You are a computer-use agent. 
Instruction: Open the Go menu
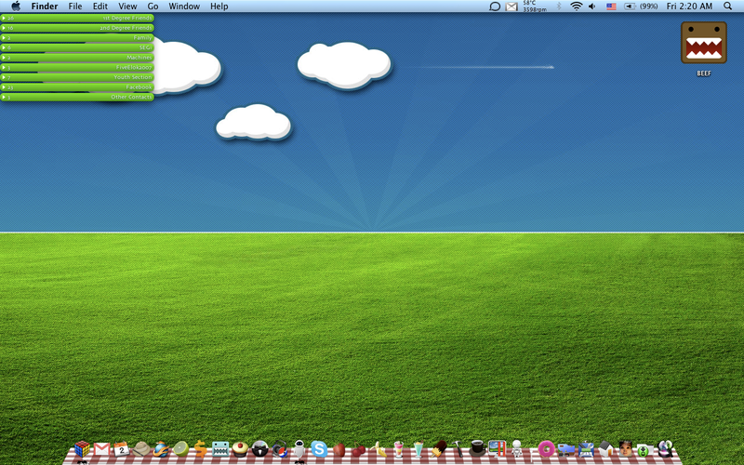tap(153, 7)
